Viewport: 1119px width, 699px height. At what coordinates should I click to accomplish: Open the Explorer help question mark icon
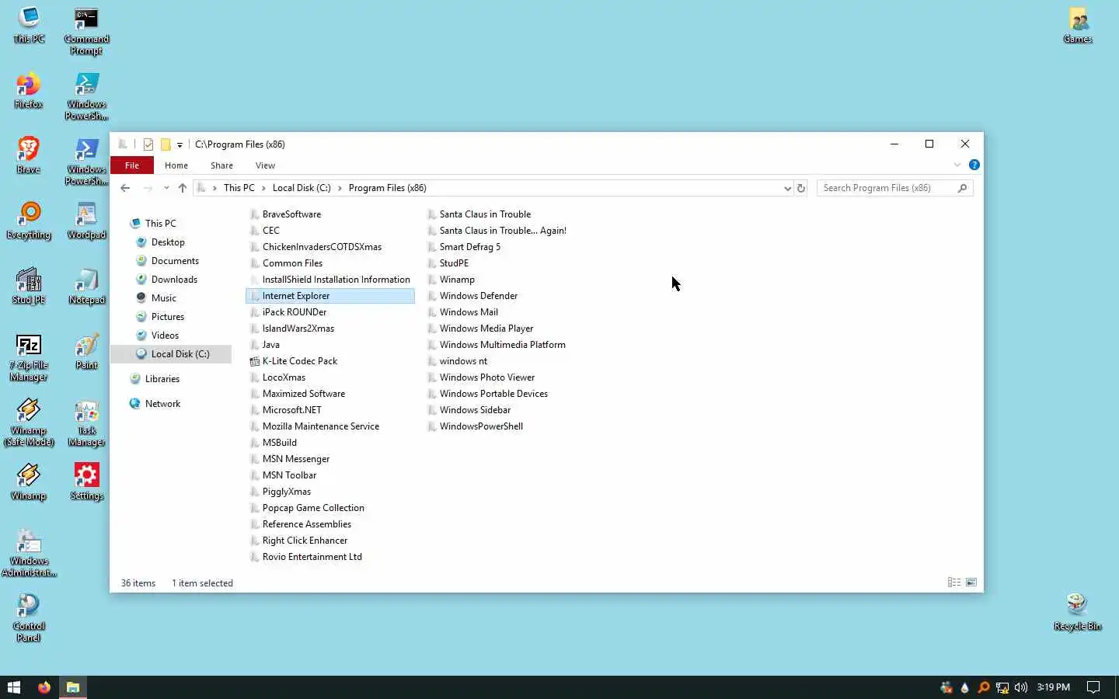tap(974, 165)
